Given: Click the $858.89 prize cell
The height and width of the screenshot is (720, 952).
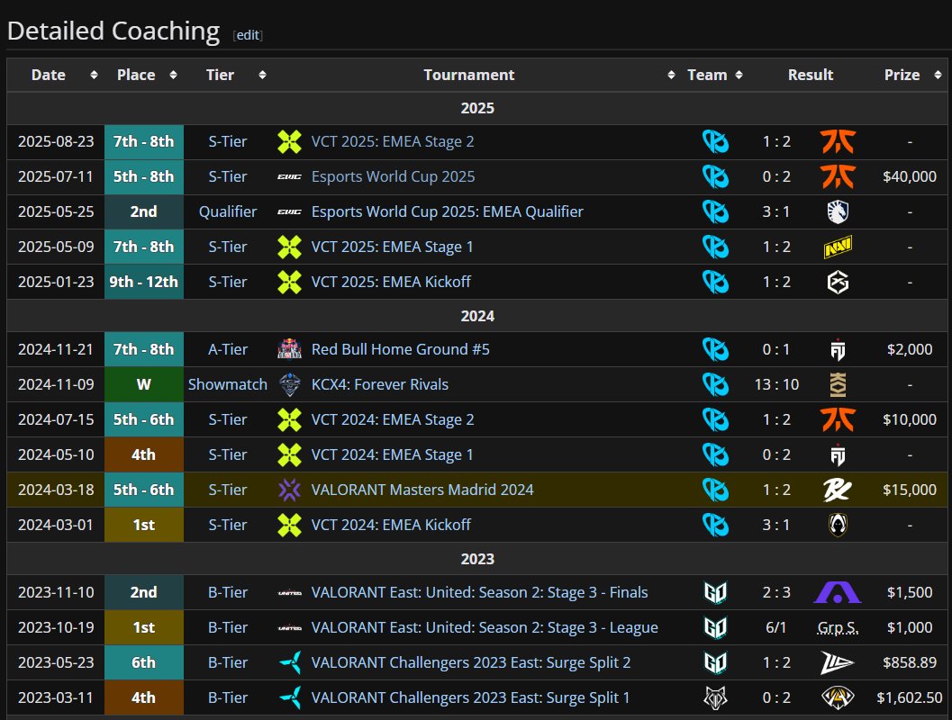Looking at the screenshot, I should [x=910, y=662].
